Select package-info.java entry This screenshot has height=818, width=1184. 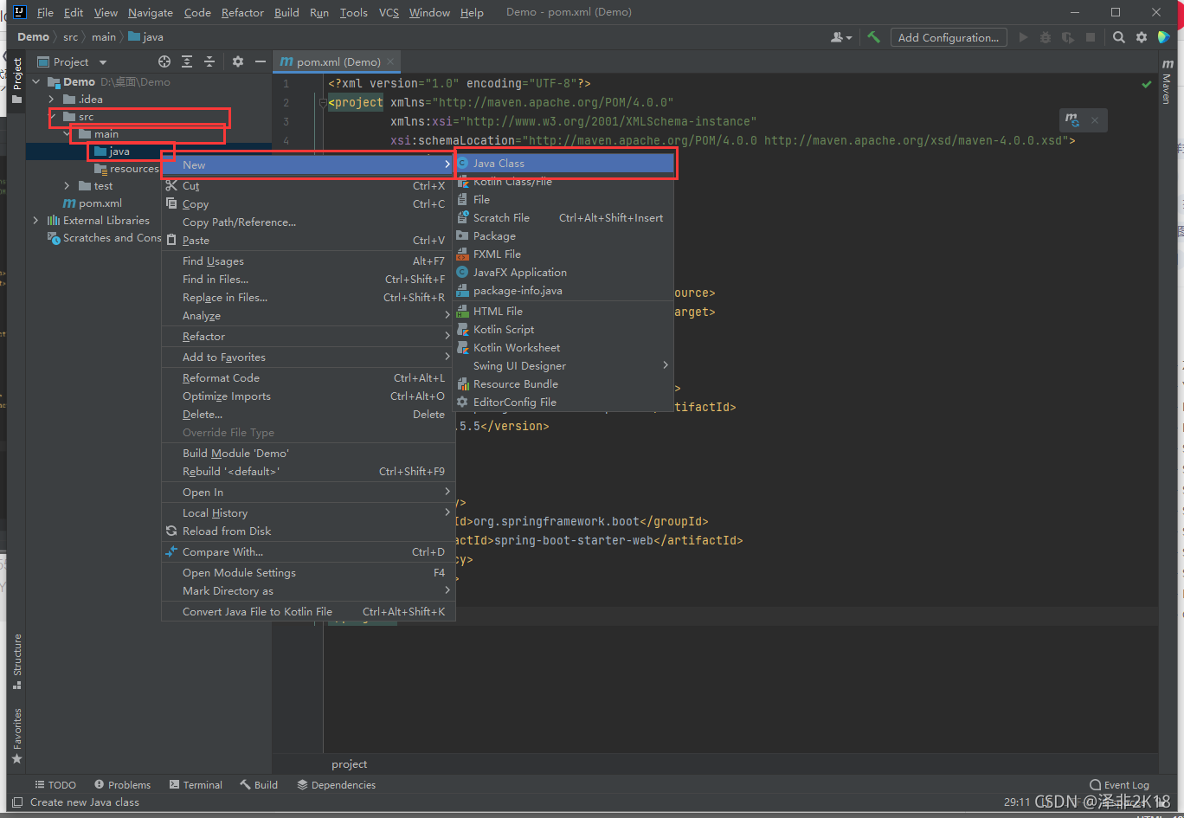[564, 291]
